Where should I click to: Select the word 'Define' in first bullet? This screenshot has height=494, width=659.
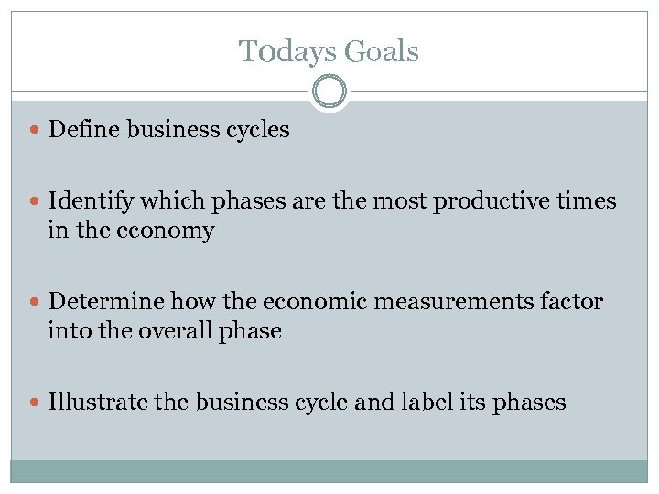pyautogui.click(x=84, y=131)
